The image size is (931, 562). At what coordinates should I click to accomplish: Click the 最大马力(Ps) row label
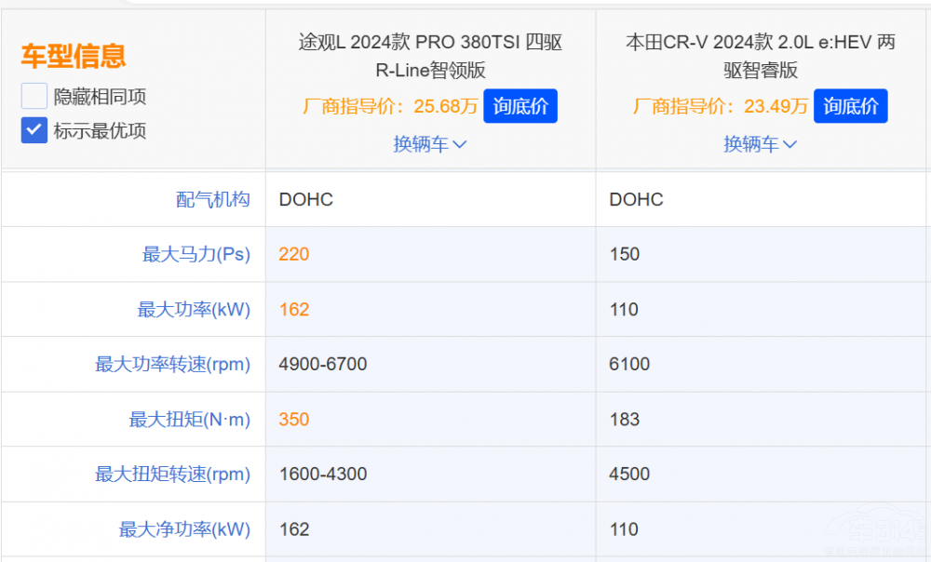[196, 254]
